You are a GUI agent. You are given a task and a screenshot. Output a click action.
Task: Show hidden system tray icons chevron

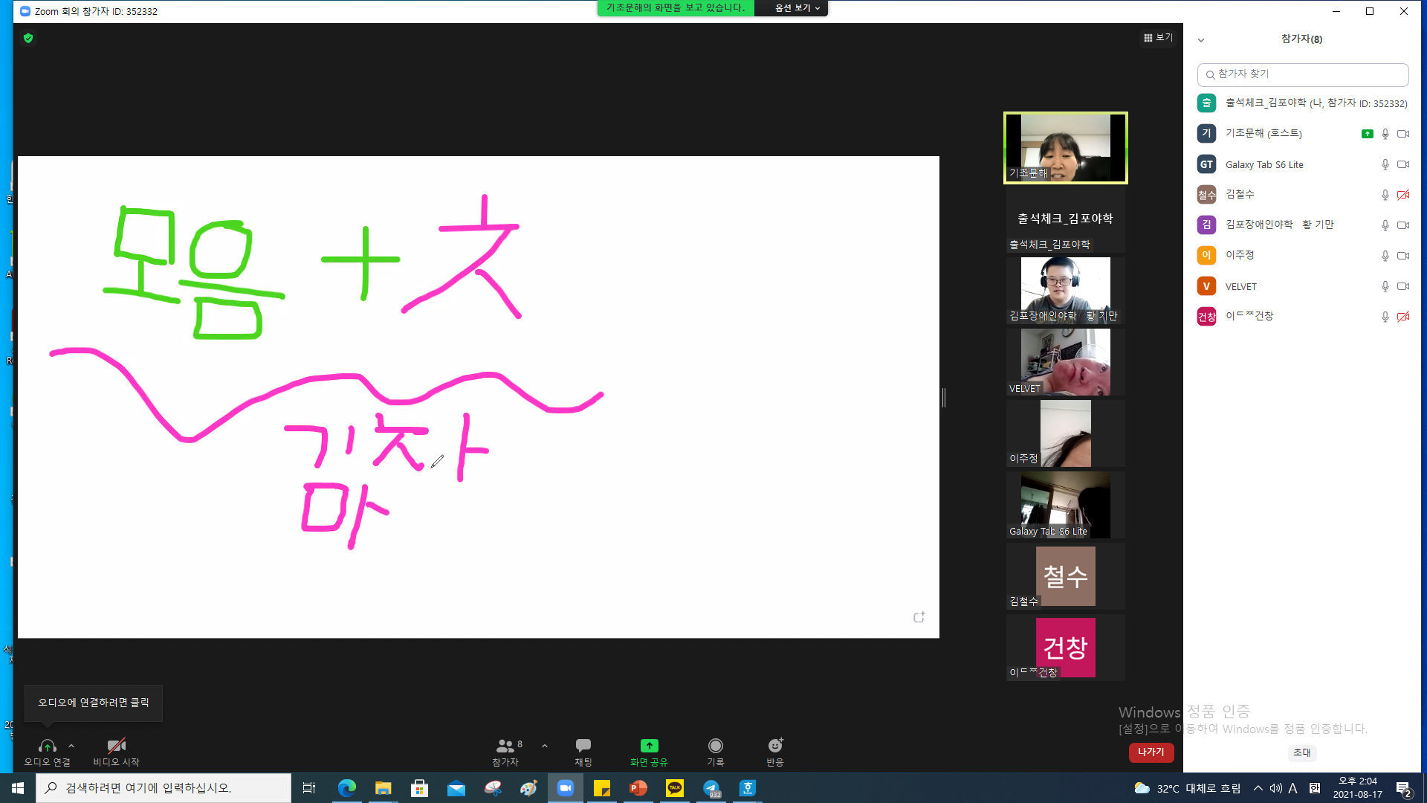[1258, 788]
